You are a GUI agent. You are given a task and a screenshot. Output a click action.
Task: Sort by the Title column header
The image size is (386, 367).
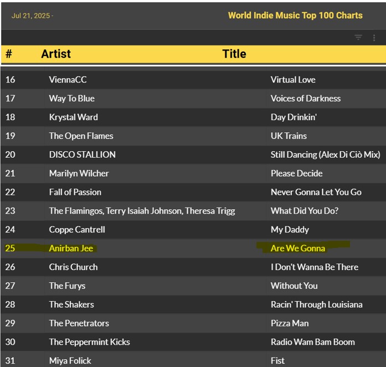click(x=234, y=54)
